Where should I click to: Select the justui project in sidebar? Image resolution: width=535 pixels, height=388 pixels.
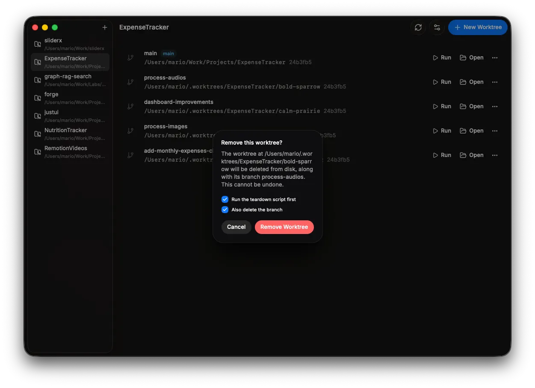coord(70,116)
